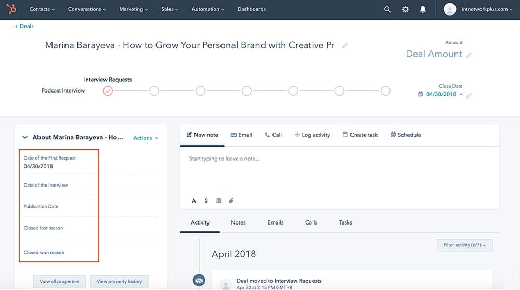Screen dimensions: 520x290
Task: Open the notifications bell
Action: (x=423, y=9)
